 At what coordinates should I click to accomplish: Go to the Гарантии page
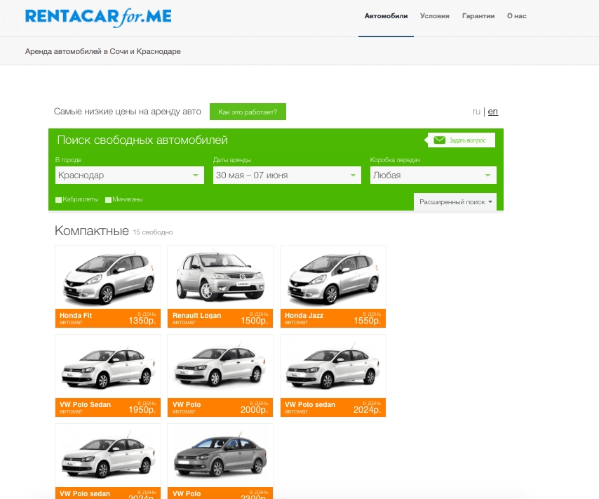tap(478, 16)
